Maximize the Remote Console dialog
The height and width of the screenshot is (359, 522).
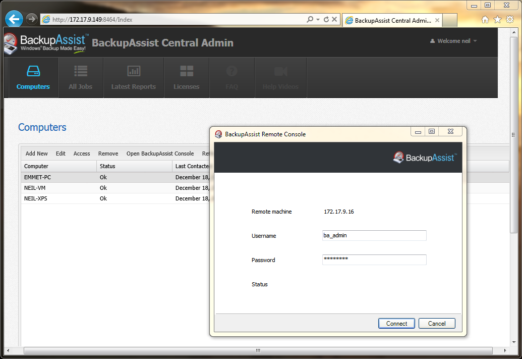click(x=432, y=132)
